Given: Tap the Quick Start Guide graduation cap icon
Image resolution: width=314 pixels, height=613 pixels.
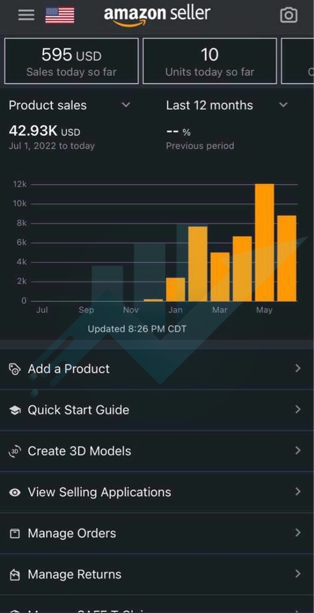Looking at the screenshot, I should [x=15, y=410].
